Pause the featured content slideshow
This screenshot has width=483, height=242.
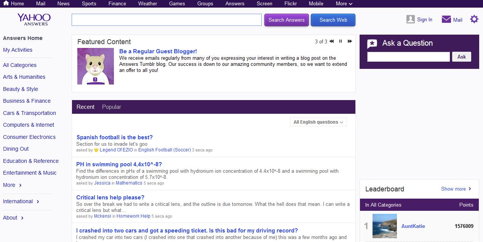[x=341, y=41]
